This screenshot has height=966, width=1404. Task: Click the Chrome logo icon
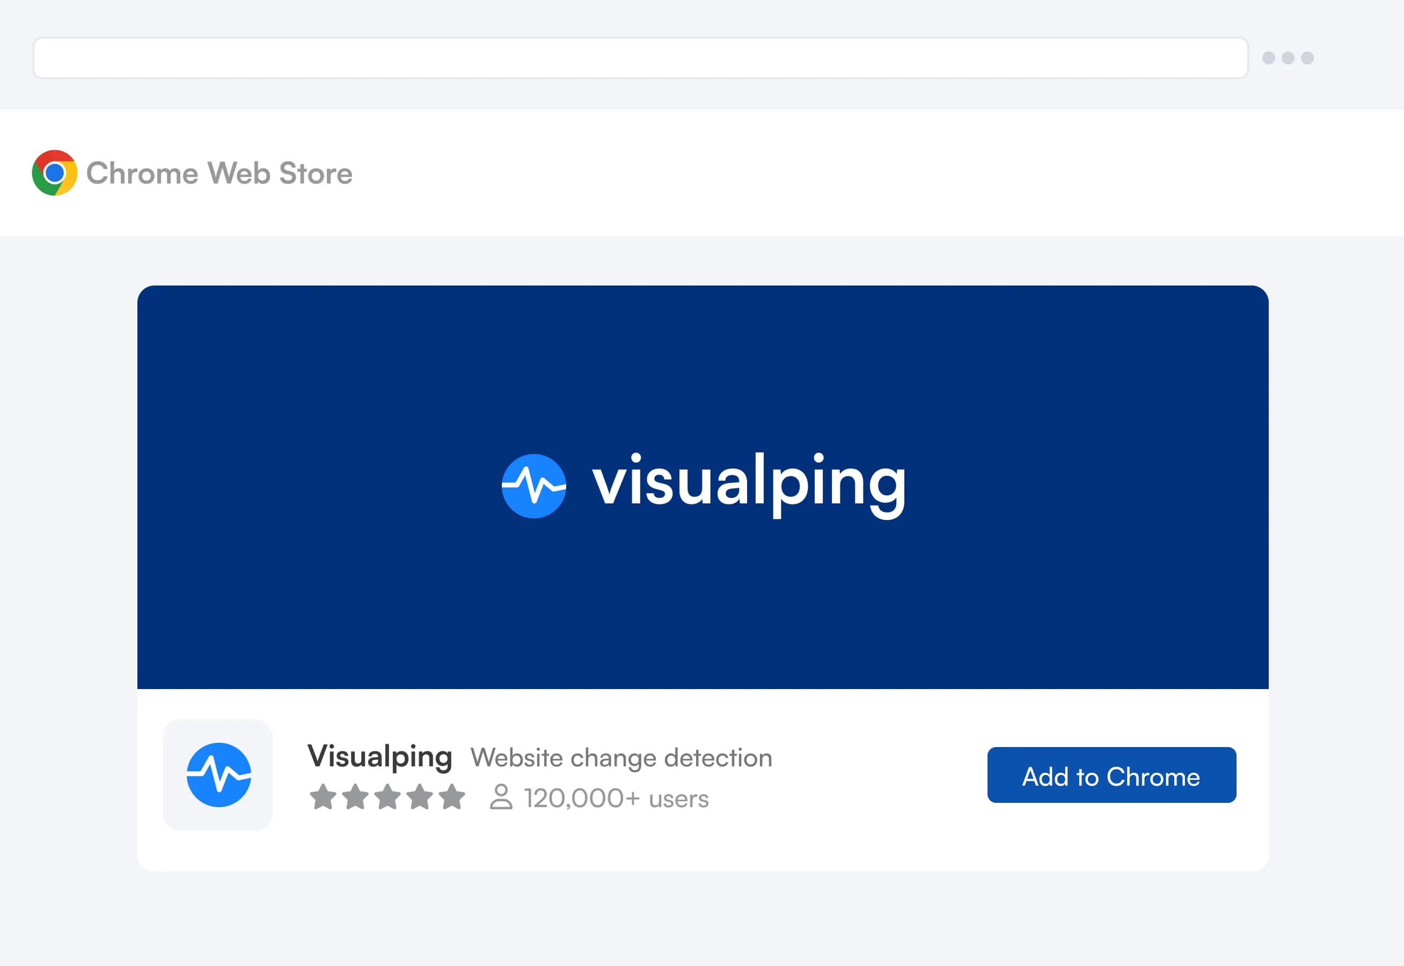[x=54, y=172]
